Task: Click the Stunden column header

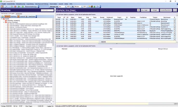Action: [x=102, y=17]
